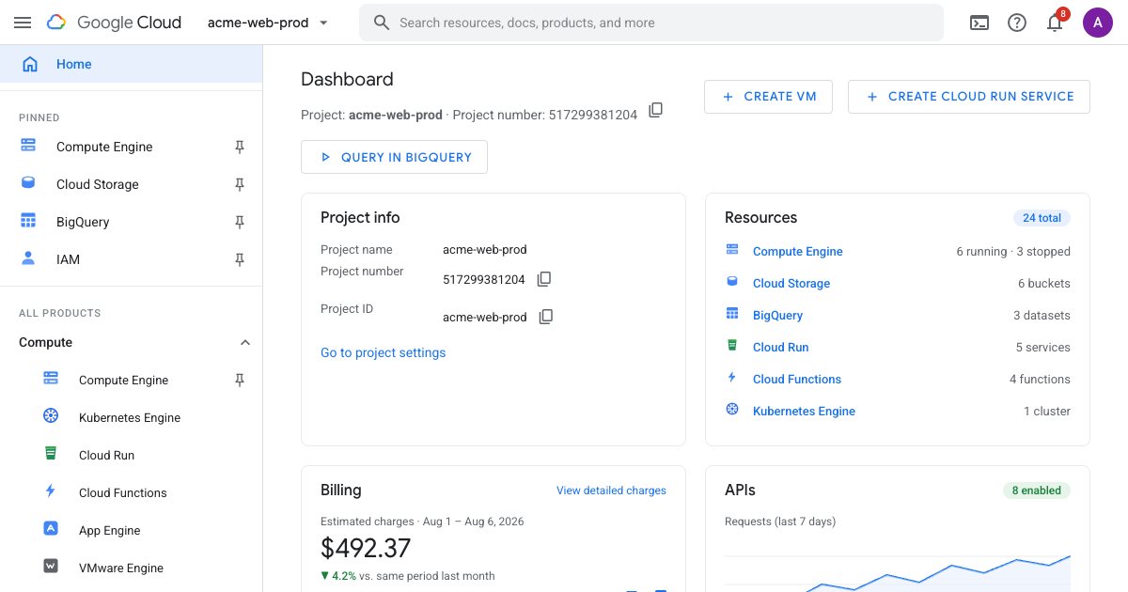Open Go to project settings link
This screenshot has width=1128, height=592.
click(x=384, y=352)
